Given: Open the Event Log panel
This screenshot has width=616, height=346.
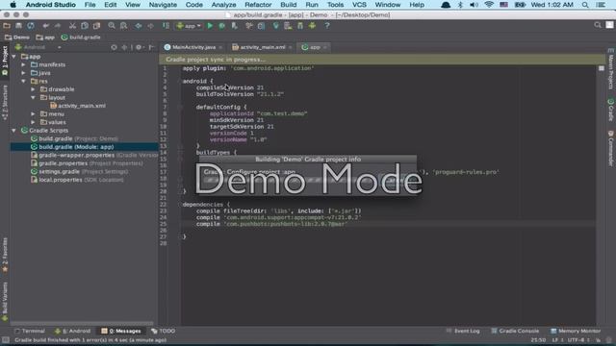Looking at the screenshot, I should tap(463, 331).
